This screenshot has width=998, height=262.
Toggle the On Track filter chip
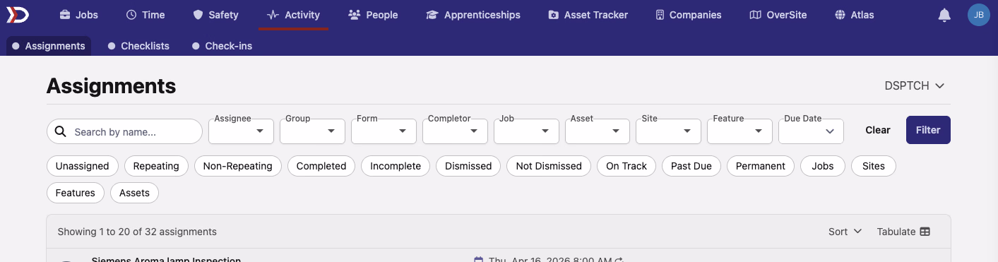click(x=626, y=166)
